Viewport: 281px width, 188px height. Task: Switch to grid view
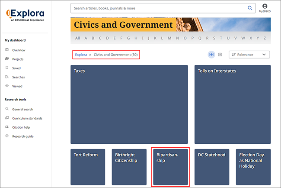pyautogui.click(x=211, y=55)
